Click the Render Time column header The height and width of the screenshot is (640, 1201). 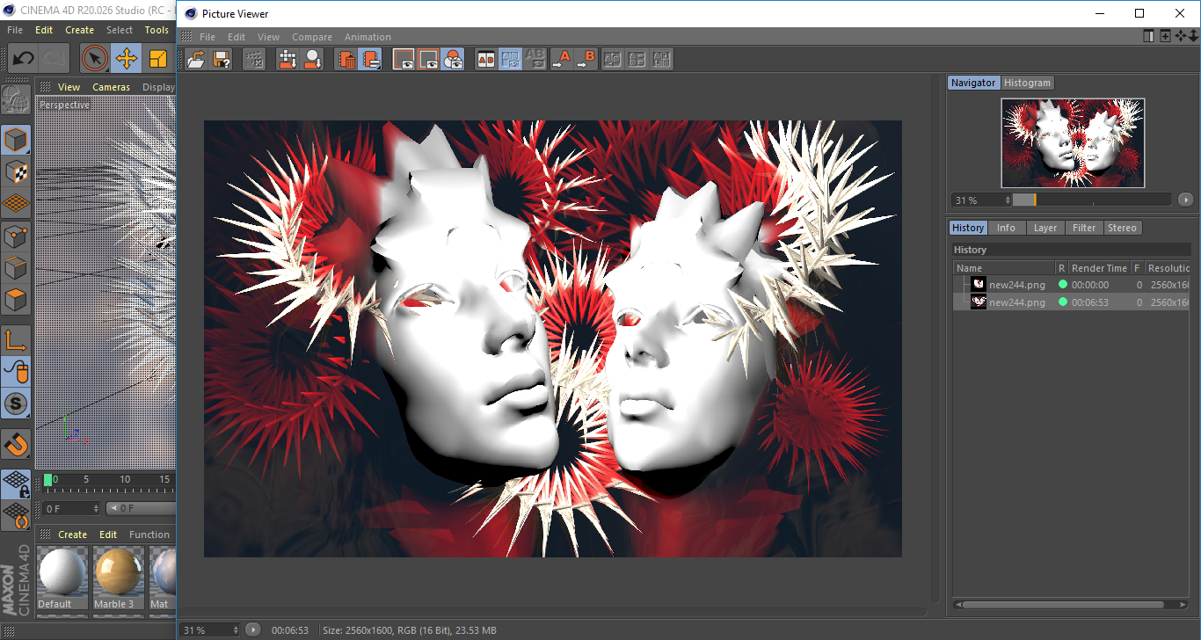click(x=1099, y=268)
